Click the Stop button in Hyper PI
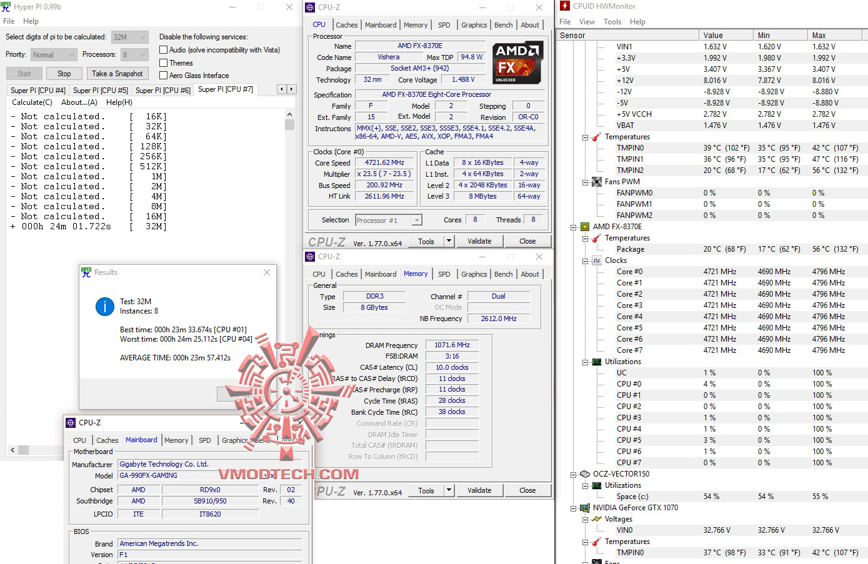The image size is (868, 564). click(x=64, y=73)
